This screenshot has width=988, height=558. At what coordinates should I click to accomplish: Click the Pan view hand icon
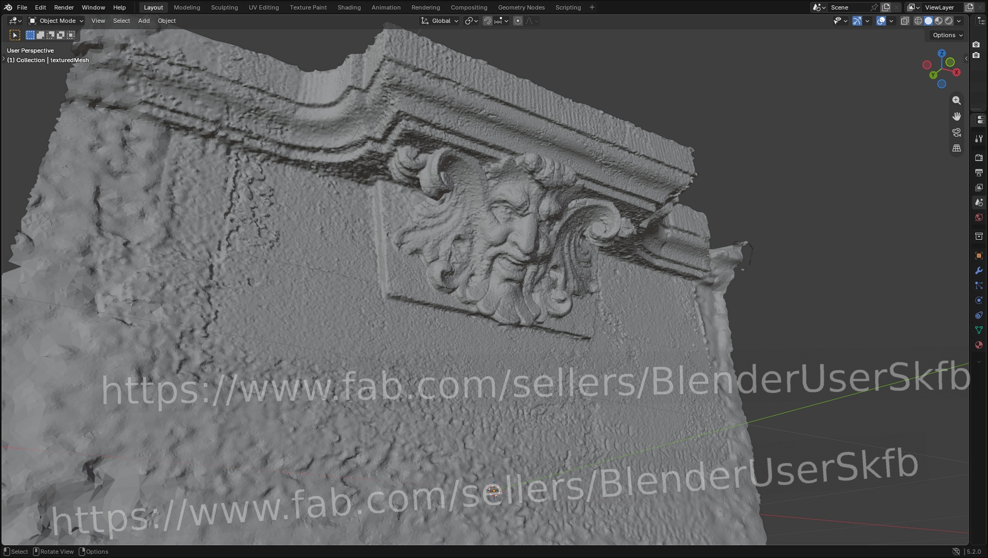[956, 116]
